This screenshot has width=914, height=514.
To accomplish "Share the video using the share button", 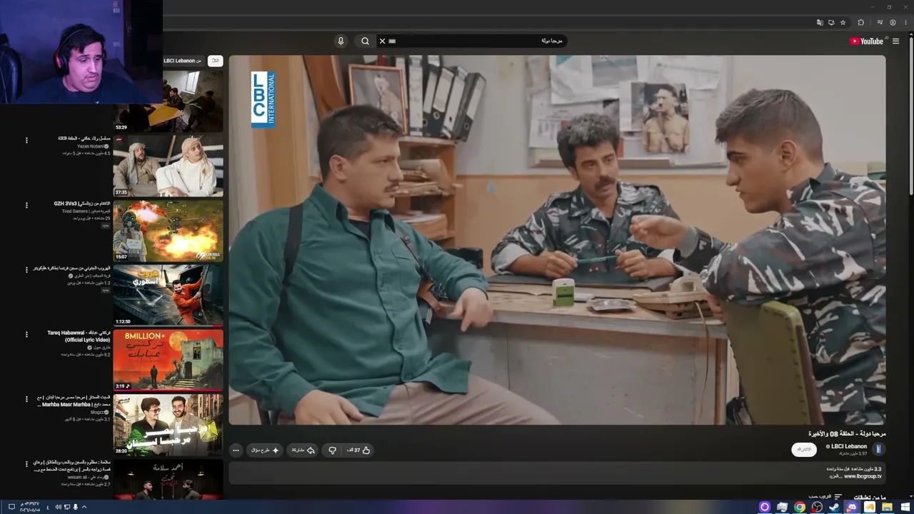I will pos(303,450).
